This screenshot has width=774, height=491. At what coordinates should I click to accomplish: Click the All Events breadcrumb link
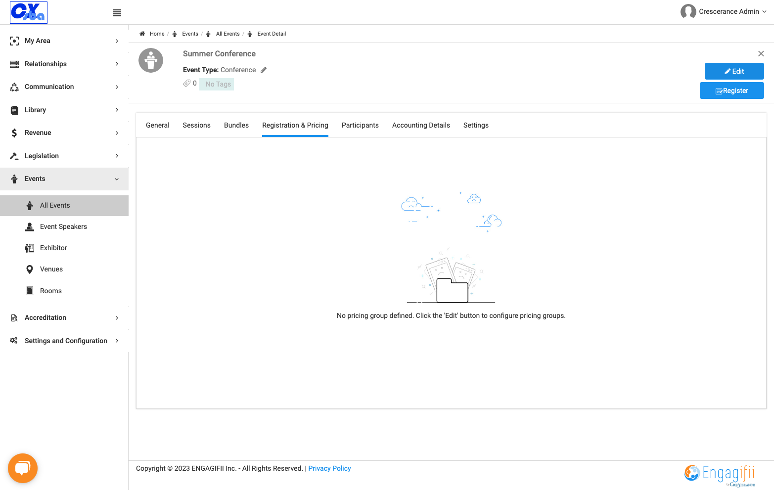click(228, 34)
